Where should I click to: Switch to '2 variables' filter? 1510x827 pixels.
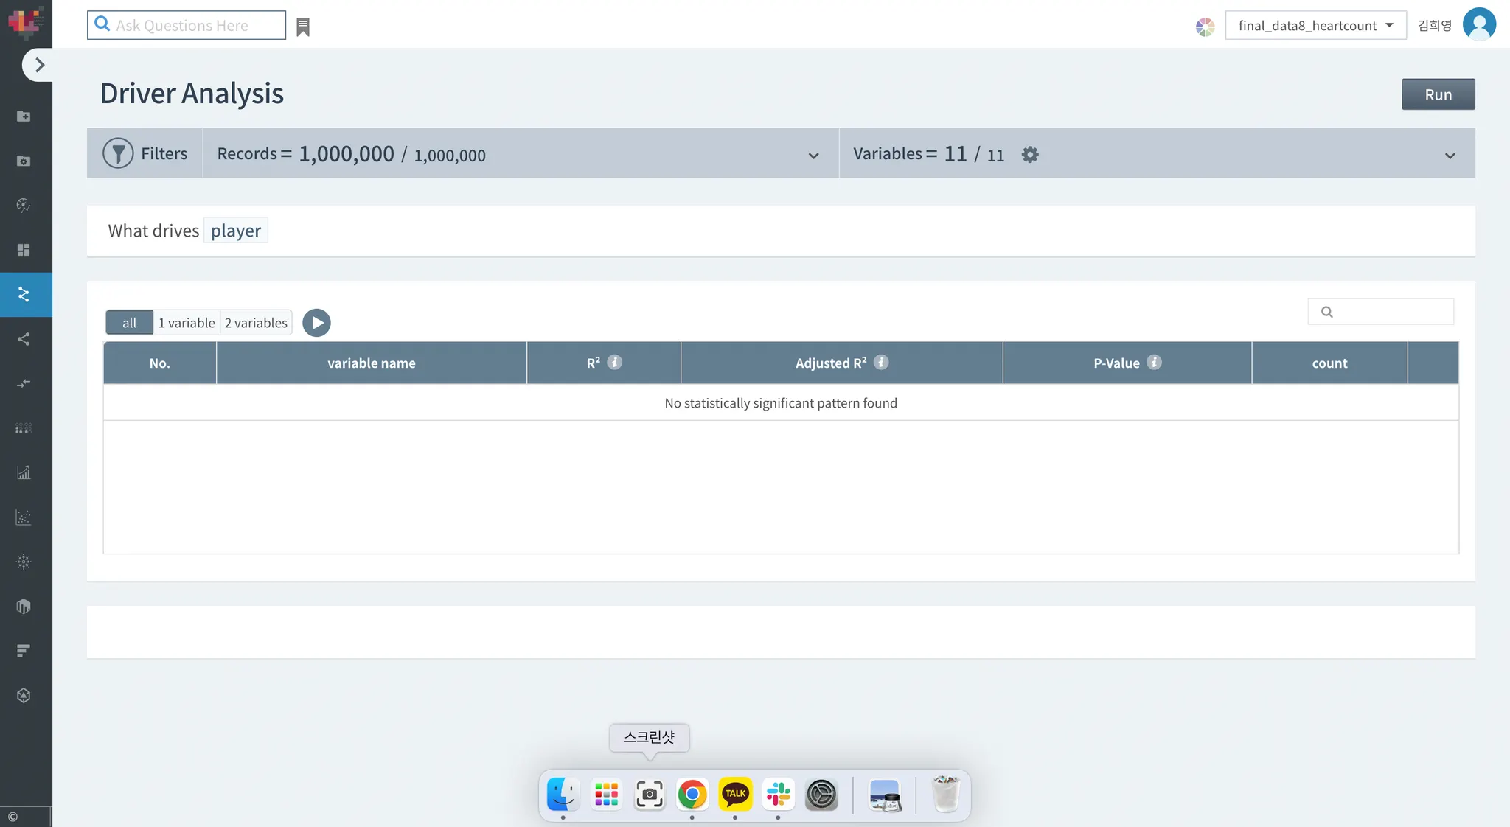(x=256, y=323)
